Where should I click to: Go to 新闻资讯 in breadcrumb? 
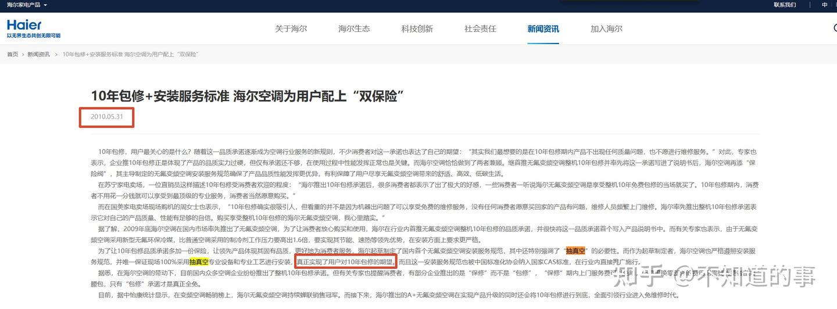coord(38,54)
